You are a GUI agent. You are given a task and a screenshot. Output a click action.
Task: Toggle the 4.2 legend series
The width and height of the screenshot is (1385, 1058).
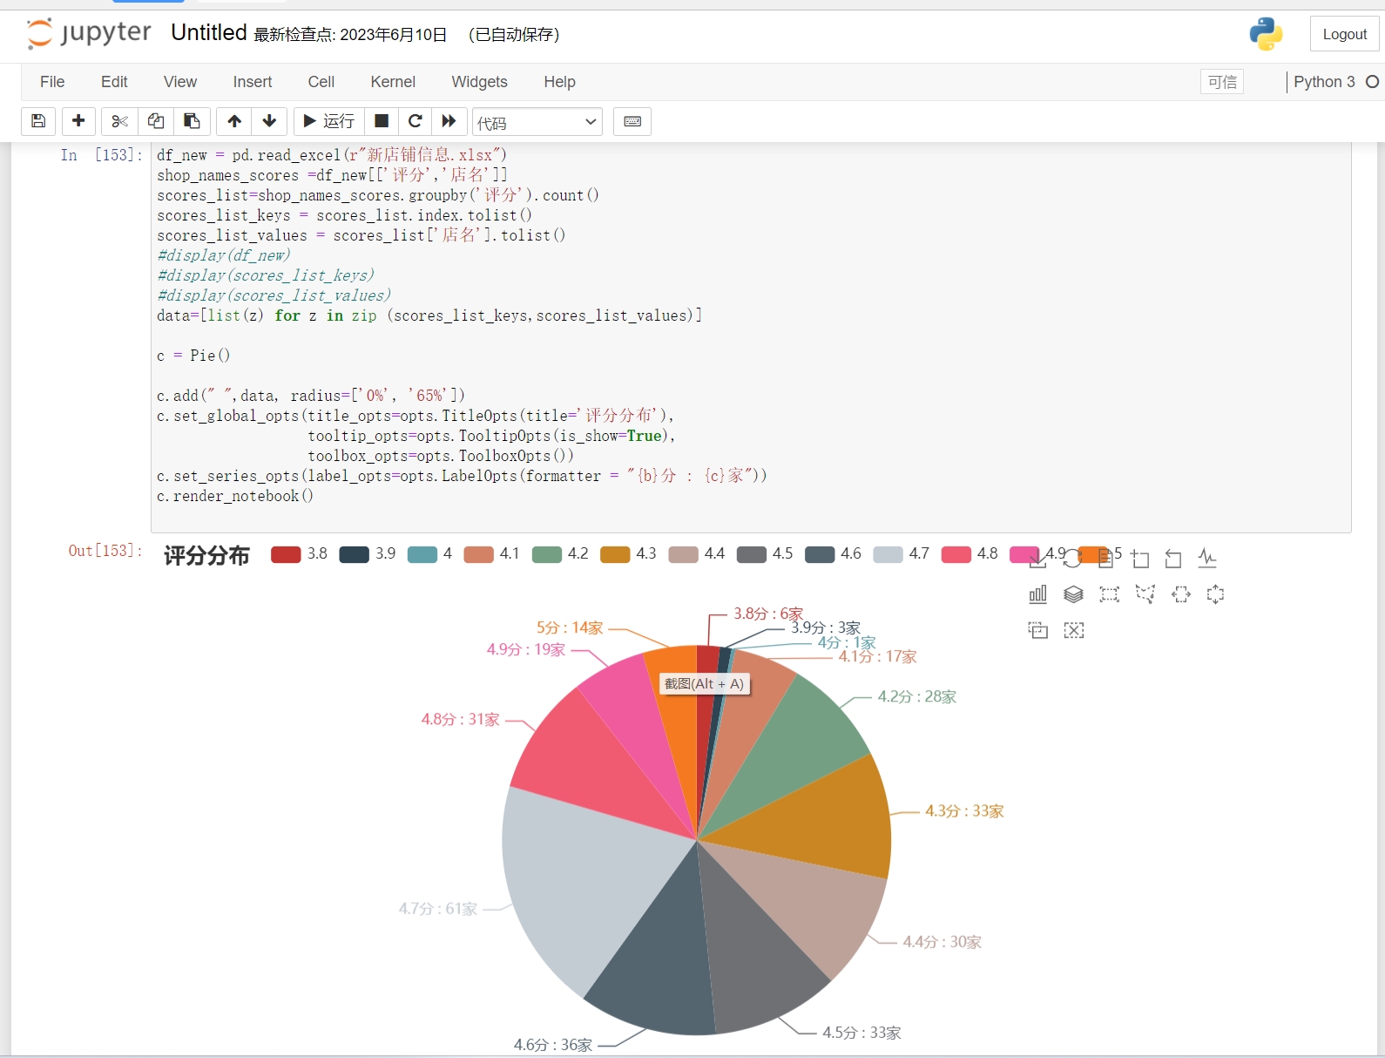click(559, 554)
